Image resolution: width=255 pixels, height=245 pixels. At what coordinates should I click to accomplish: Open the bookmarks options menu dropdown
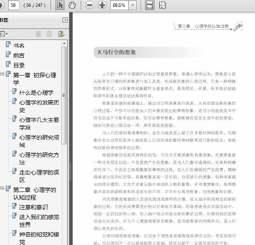[x=3, y=34]
